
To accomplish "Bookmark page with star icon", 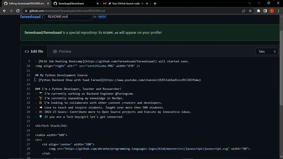I will pyautogui.click(x=250, y=11).
